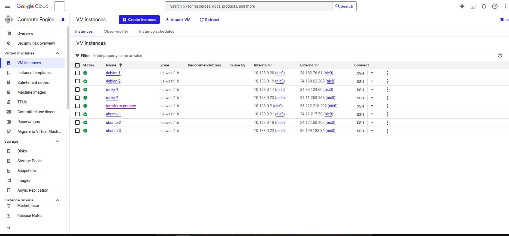Open the main navigation hamburger menu
This screenshot has height=236, width=509.
(8, 6)
